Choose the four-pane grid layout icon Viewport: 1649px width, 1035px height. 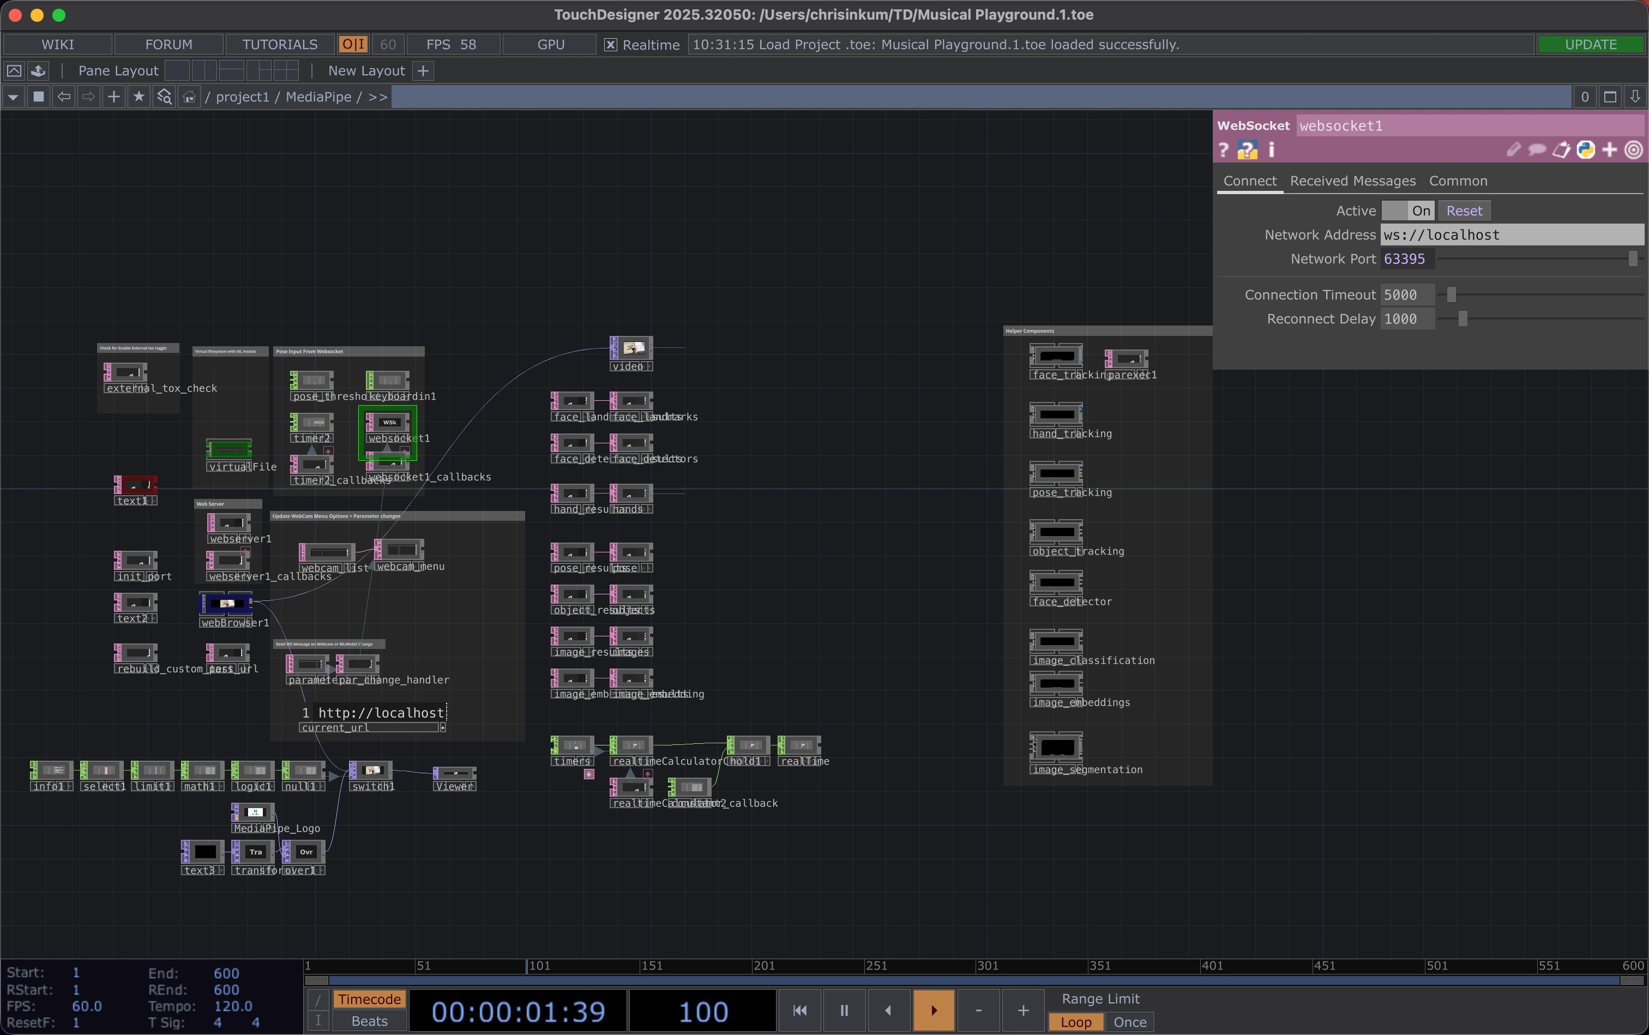286,70
